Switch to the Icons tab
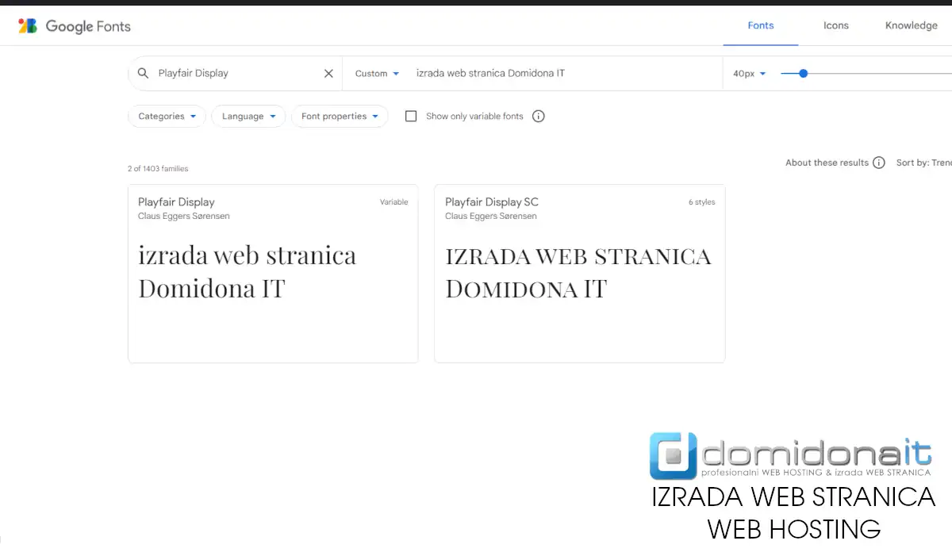Screen dimensions: 952x556 coord(836,25)
